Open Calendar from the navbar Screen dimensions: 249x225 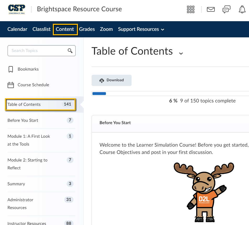(x=17, y=29)
